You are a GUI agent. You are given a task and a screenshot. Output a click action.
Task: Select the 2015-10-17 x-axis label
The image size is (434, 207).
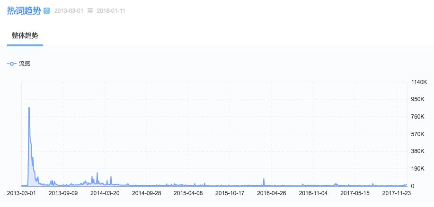230,193
